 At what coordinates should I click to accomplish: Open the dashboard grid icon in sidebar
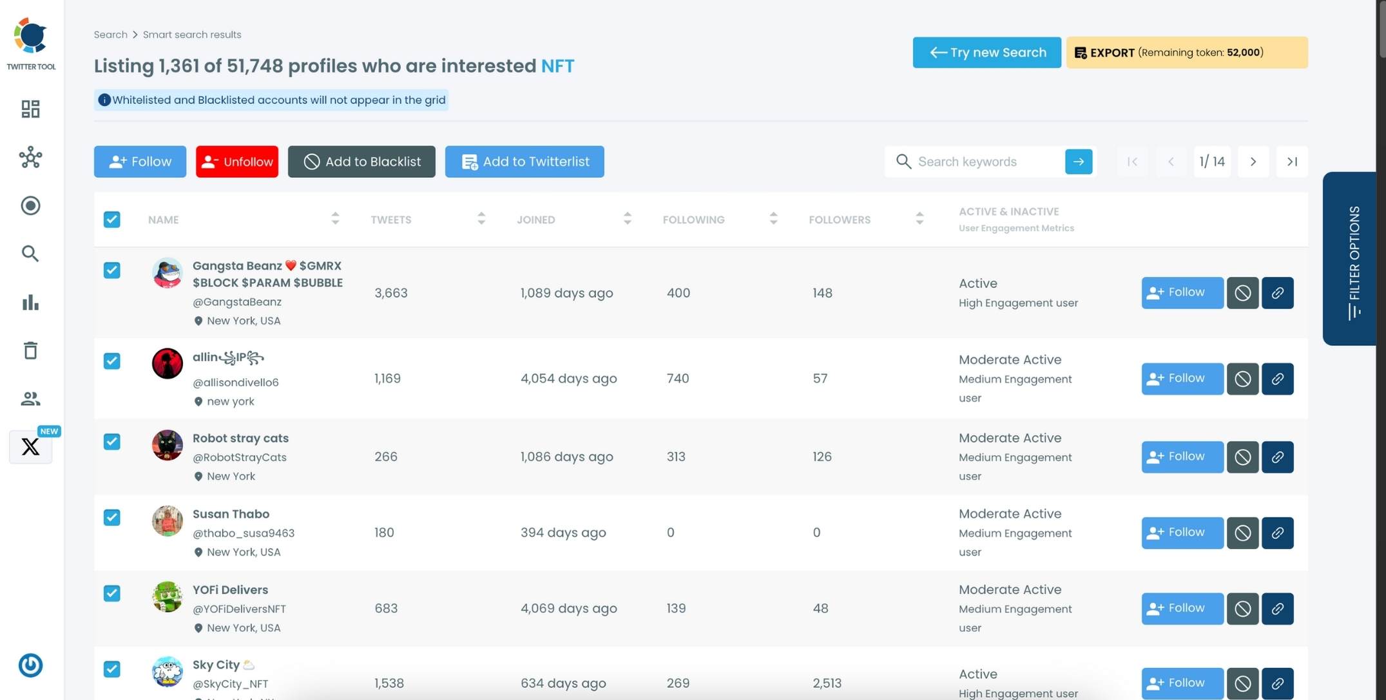tap(30, 109)
